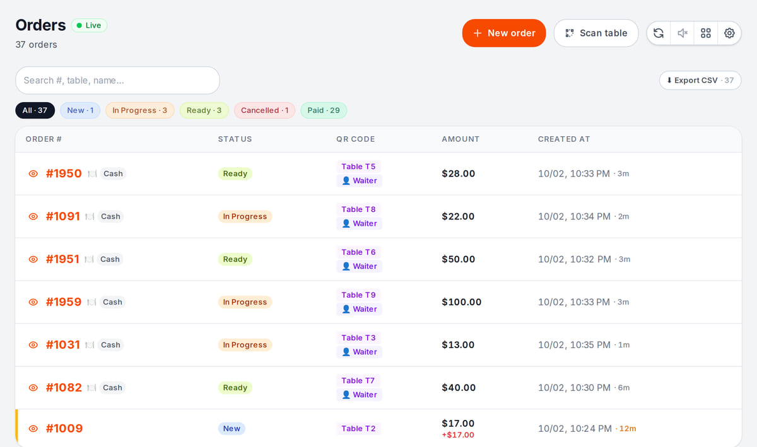The image size is (757, 447).
Task: Open order number #1091
Action: tap(63, 216)
